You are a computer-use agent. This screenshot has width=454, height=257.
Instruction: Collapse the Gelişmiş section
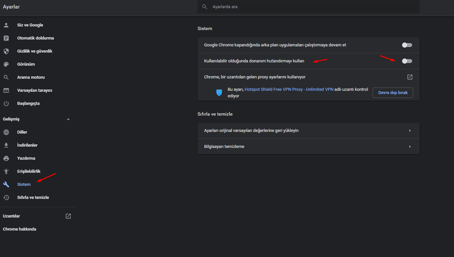pos(68,119)
